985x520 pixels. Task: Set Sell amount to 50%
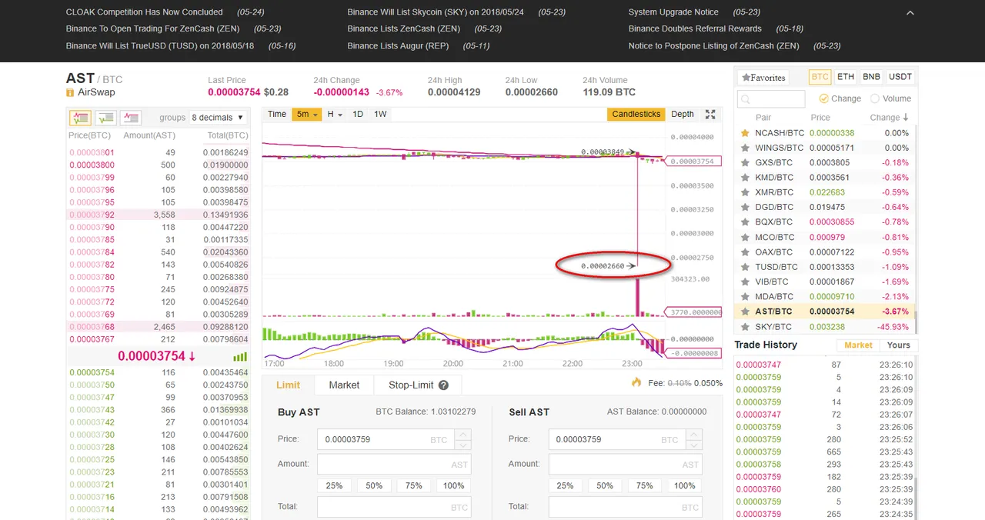(605, 485)
